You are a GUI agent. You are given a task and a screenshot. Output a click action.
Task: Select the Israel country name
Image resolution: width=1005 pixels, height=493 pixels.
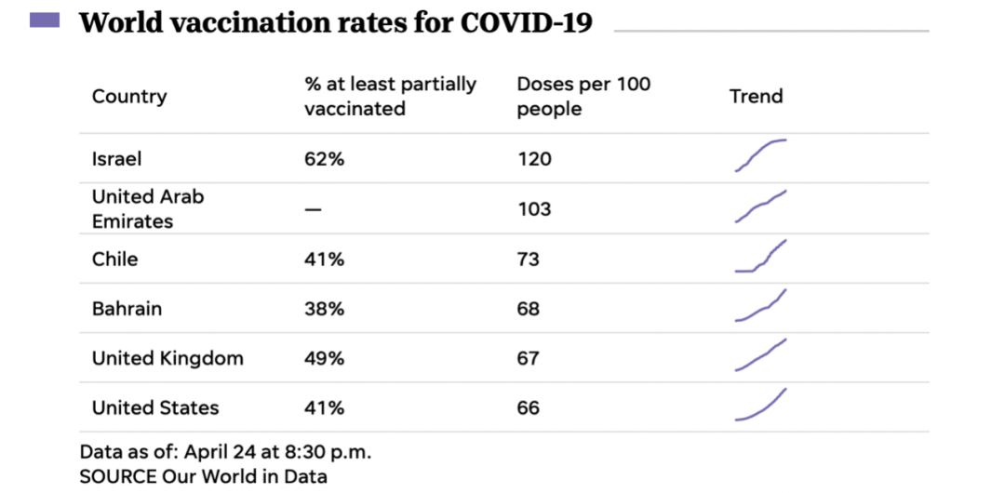(117, 159)
